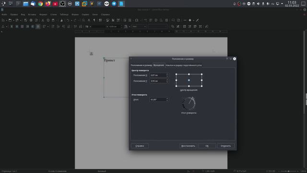Viewport: 307px width, 173px height.
Task: Click the ru keyboard layout indicator
Action: [x=272, y=4]
